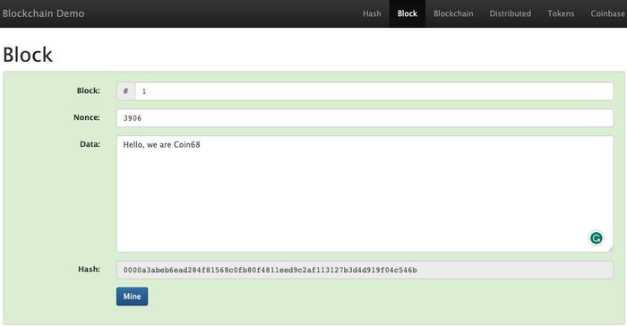
Task: Click into the Nonce field showing 3906
Action: (x=365, y=118)
